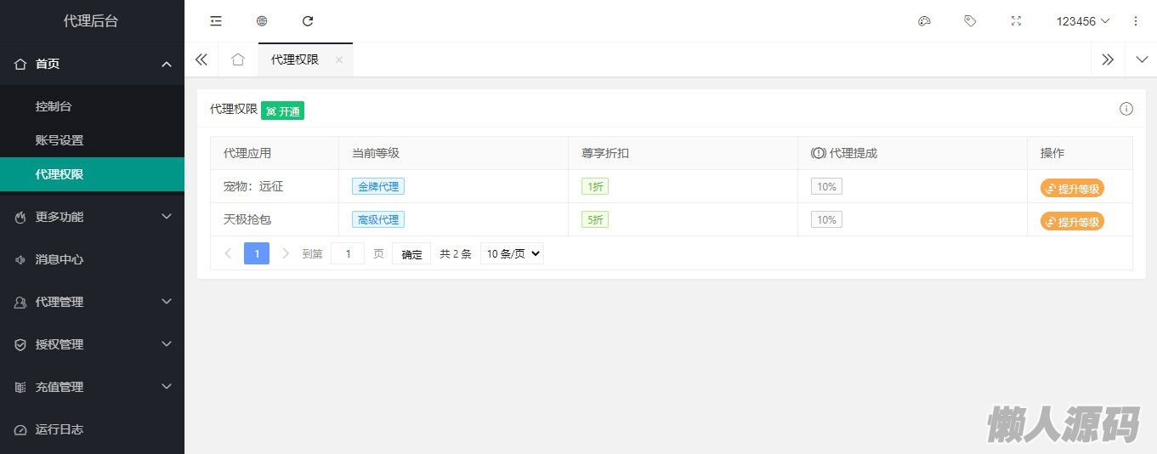This screenshot has width=1157, height=454.
Task: Click the 充值管理 icon in sidebar
Action: tap(20, 387)
